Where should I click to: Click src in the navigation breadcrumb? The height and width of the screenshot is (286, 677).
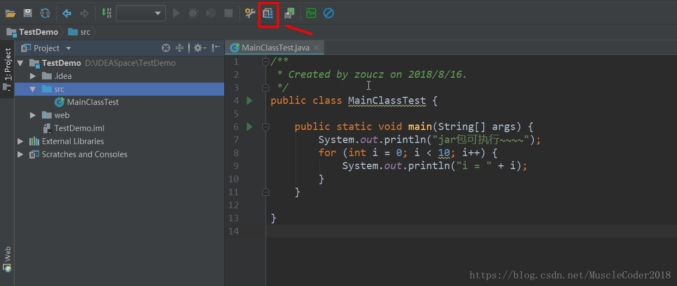79,32
